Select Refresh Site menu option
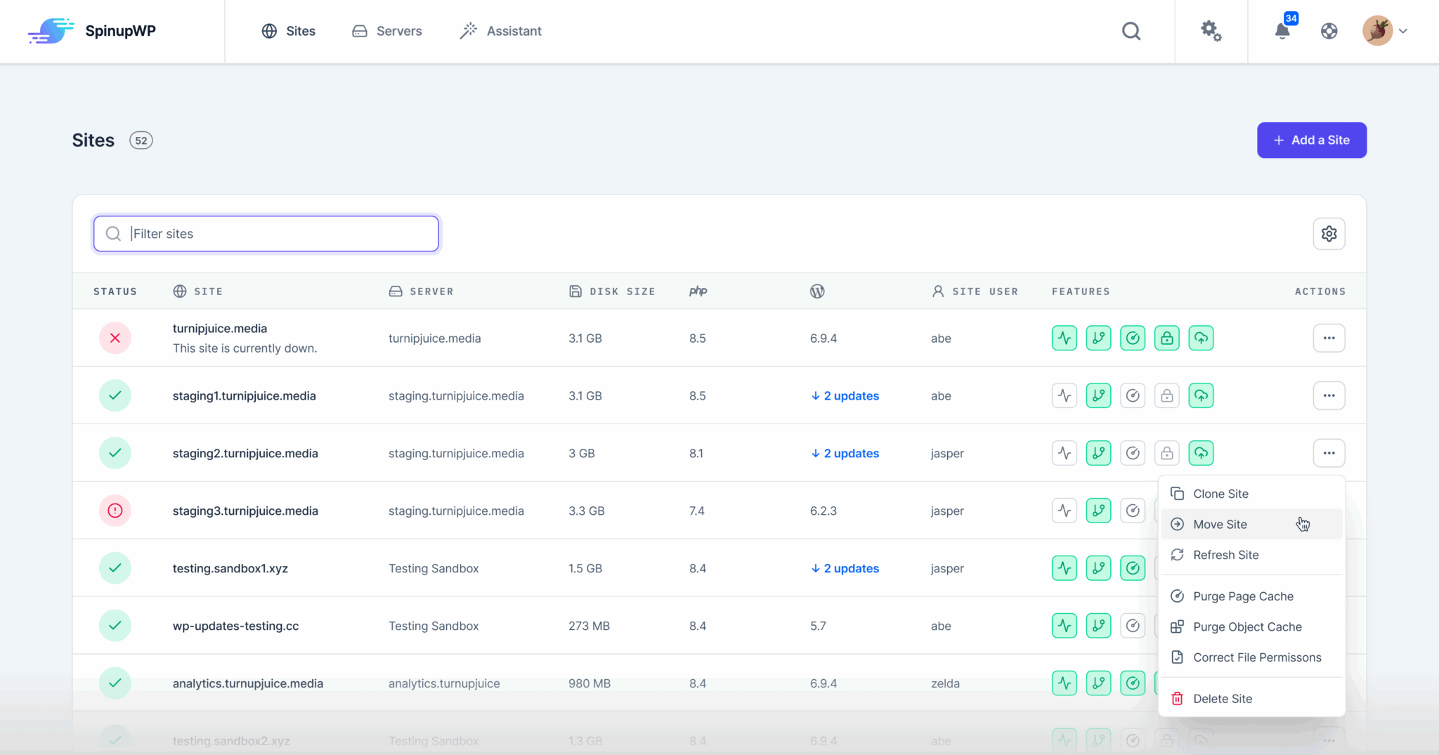 pyautogui.click(x=1251, y=556)
